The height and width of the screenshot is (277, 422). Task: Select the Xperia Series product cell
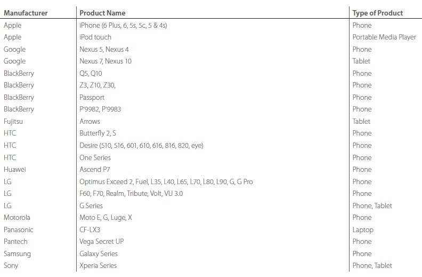coord(98,266)
